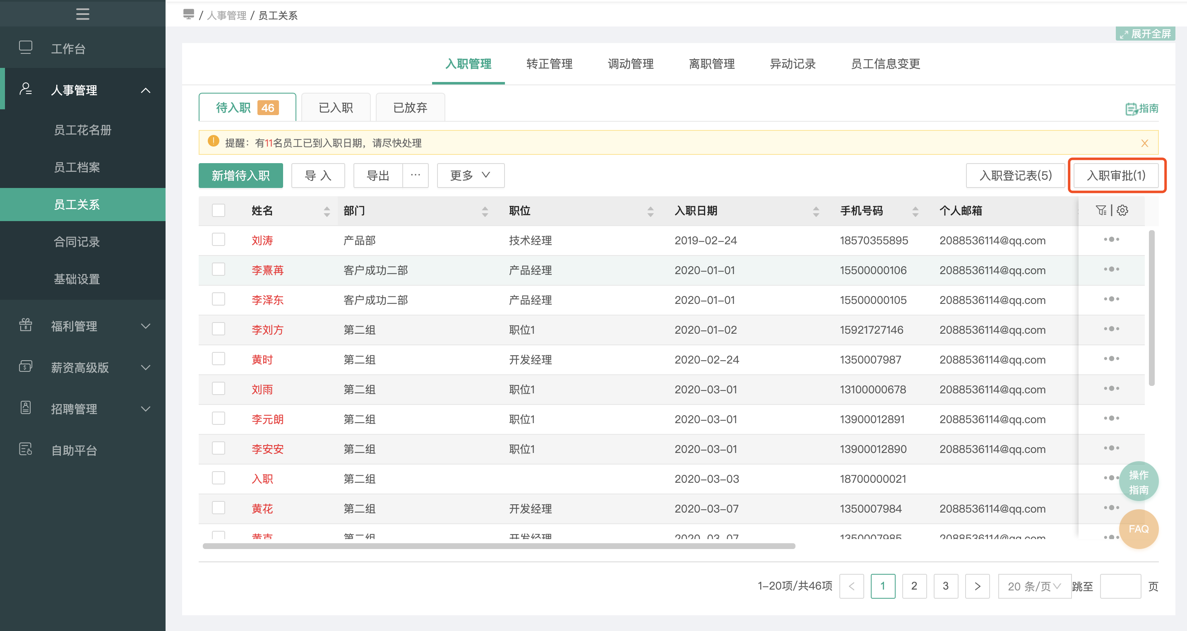Screen dimensions: 1187x631
Task: Click the 导出 export button
Action: coord(378,176)
